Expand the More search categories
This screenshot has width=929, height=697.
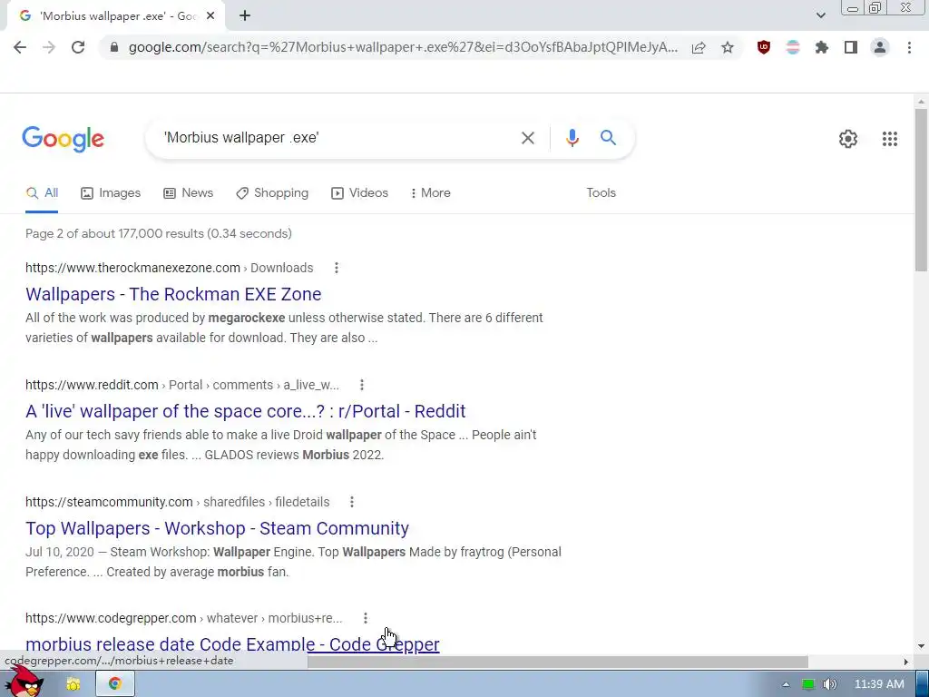click(431, 193)
